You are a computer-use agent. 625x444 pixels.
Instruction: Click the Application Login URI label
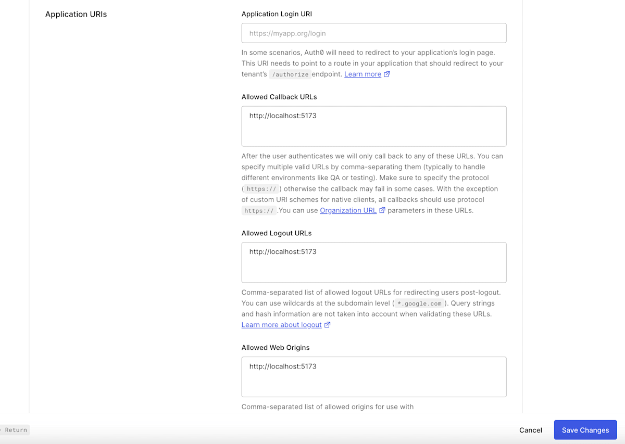[277, 14]
